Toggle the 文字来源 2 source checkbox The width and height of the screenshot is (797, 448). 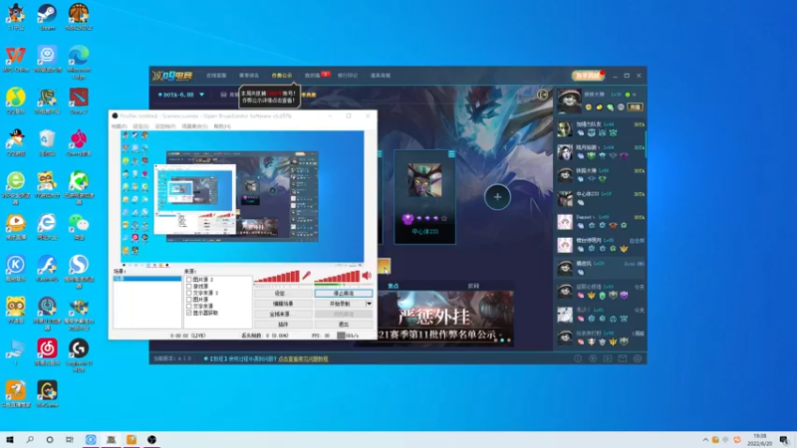(189, 293)
